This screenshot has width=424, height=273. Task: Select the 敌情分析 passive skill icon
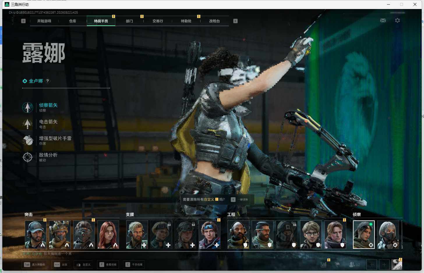click(28, 157)
